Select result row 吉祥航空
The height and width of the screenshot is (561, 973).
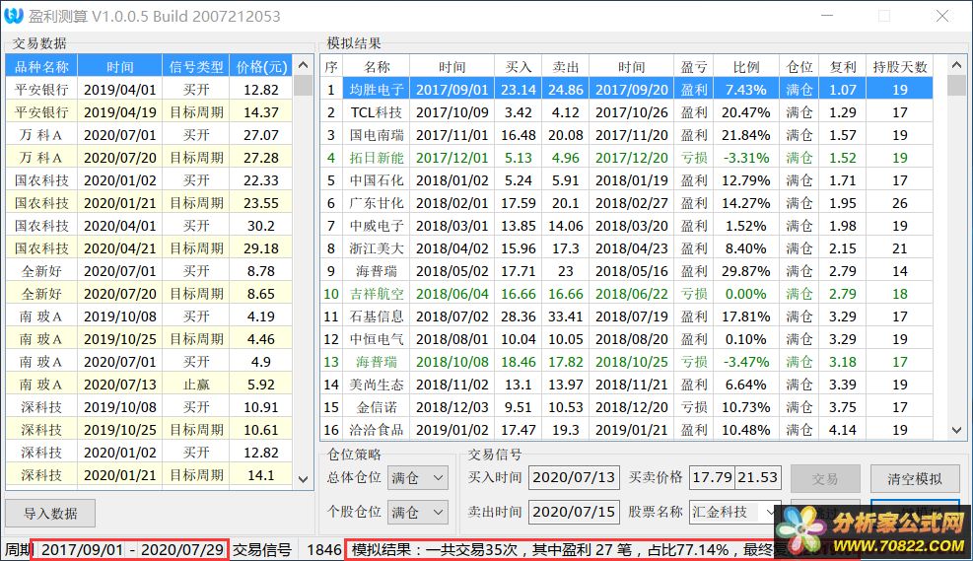[x=627, y=294]
